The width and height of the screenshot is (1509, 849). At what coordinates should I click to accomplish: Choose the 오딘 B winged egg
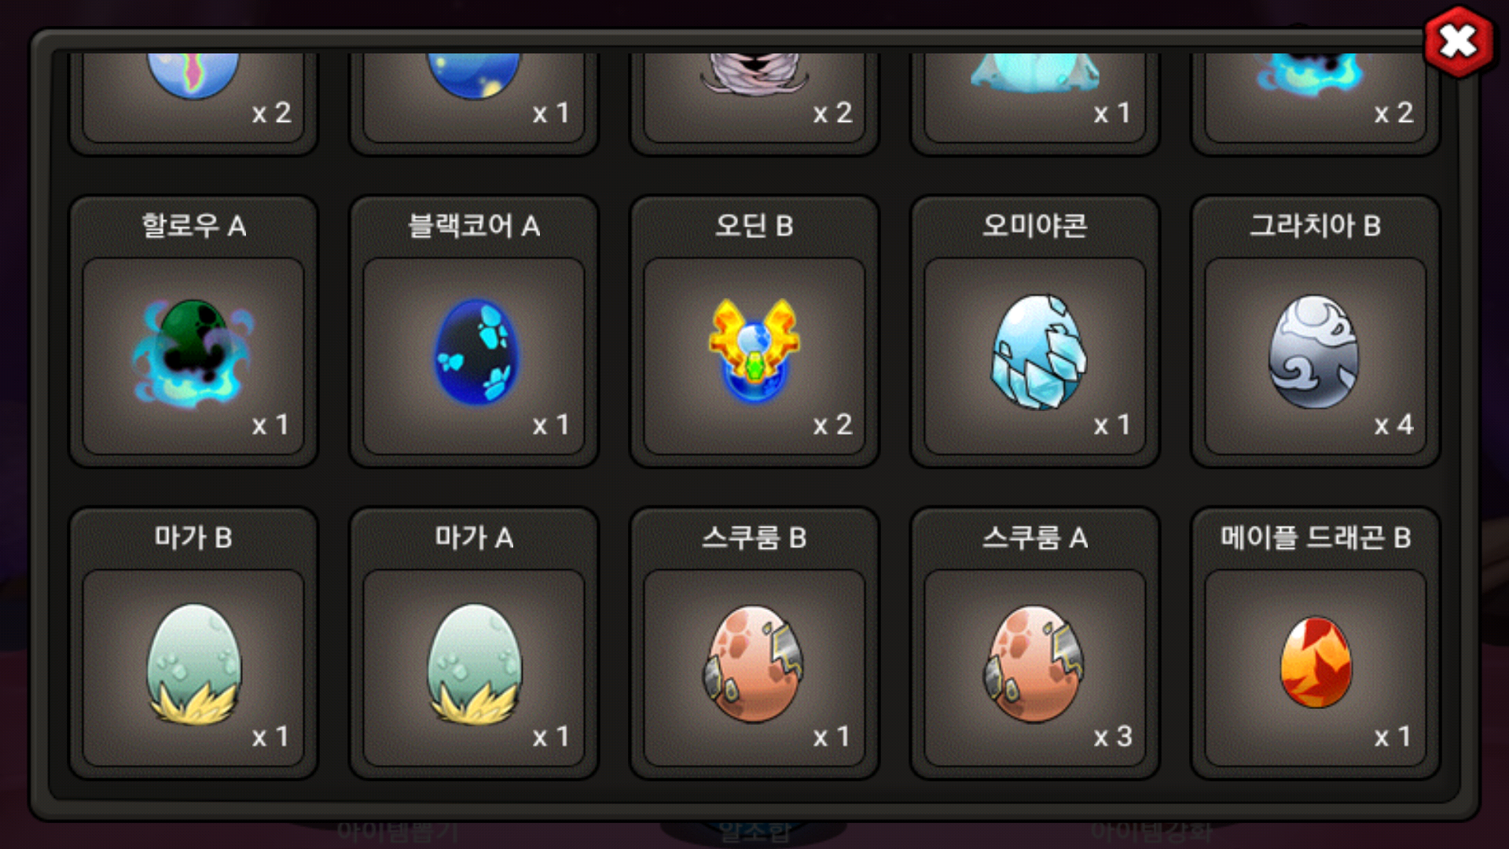tap(754, 350)
